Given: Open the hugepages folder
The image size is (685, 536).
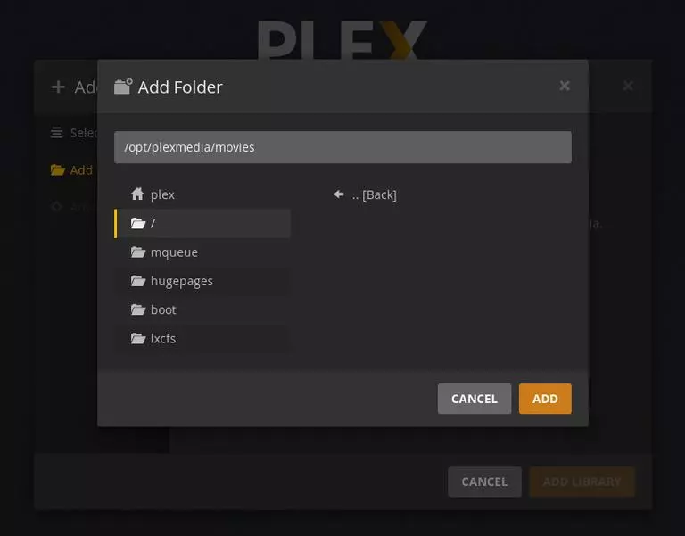Looking at the screenshot, I should pyautogui.click(x=202, y=281).
